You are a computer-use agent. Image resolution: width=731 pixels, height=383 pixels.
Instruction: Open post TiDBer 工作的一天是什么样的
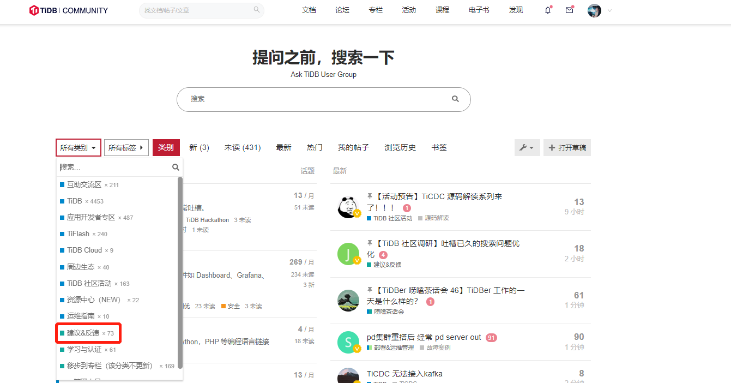point(446,296)
